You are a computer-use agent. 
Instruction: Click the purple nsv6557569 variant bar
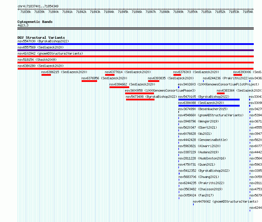point(135,50)
